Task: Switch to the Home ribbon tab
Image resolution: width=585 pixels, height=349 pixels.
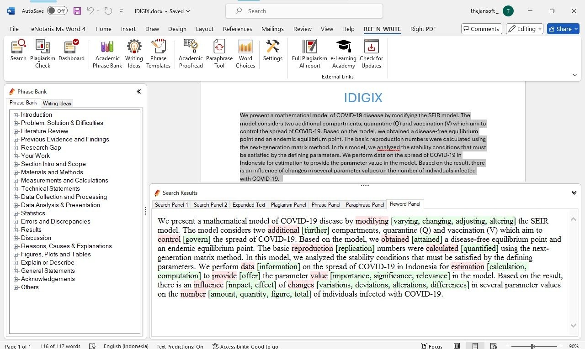Action: (x=103, y=29)
